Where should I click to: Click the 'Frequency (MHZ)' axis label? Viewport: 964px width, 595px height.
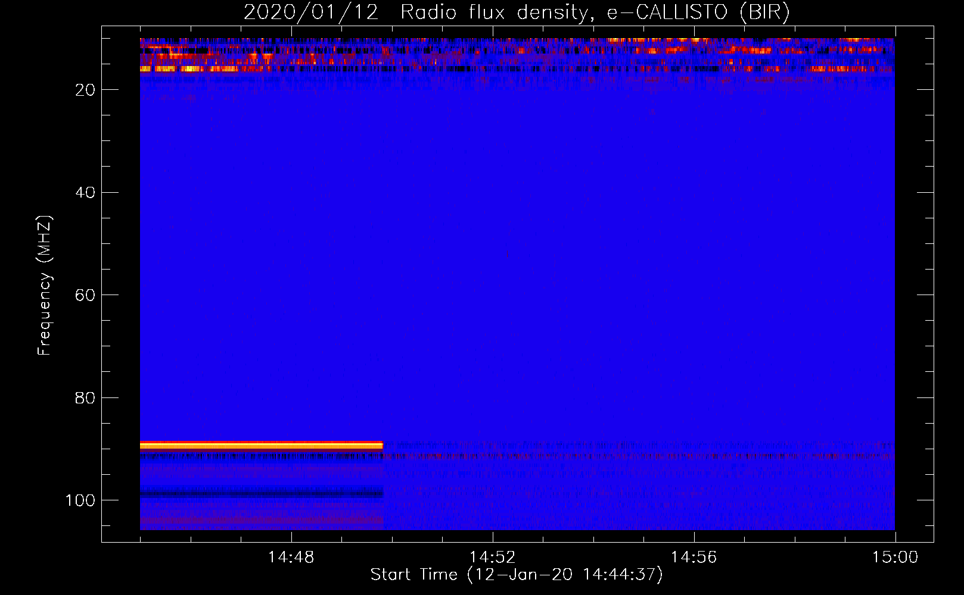point(45,286)
